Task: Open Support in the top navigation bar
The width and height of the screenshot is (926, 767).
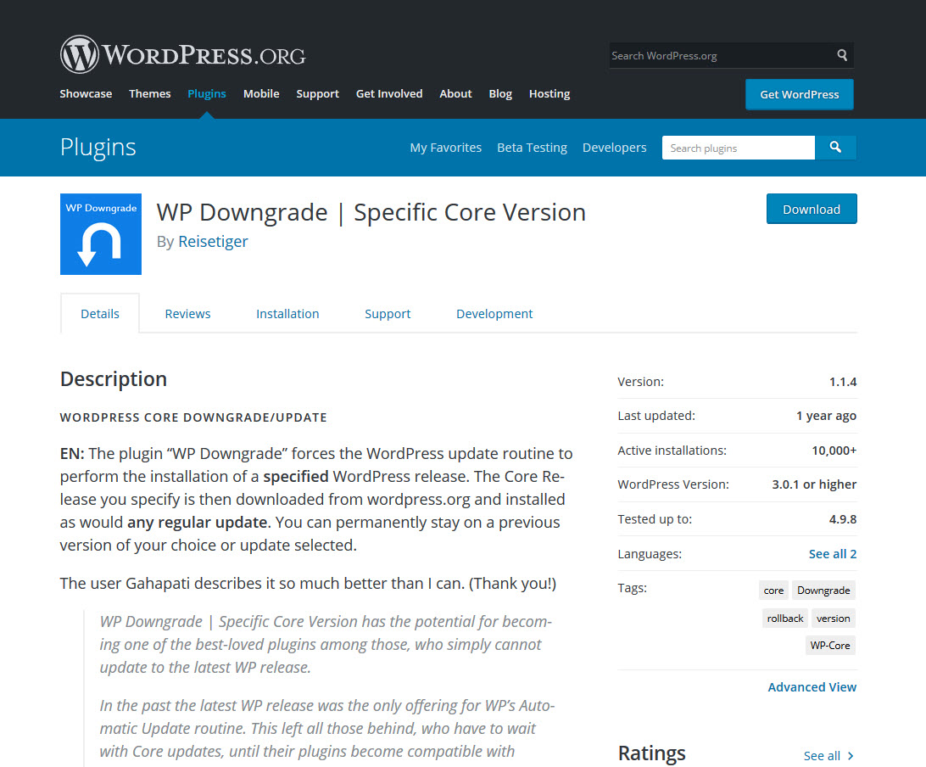Action: [318, 93]
